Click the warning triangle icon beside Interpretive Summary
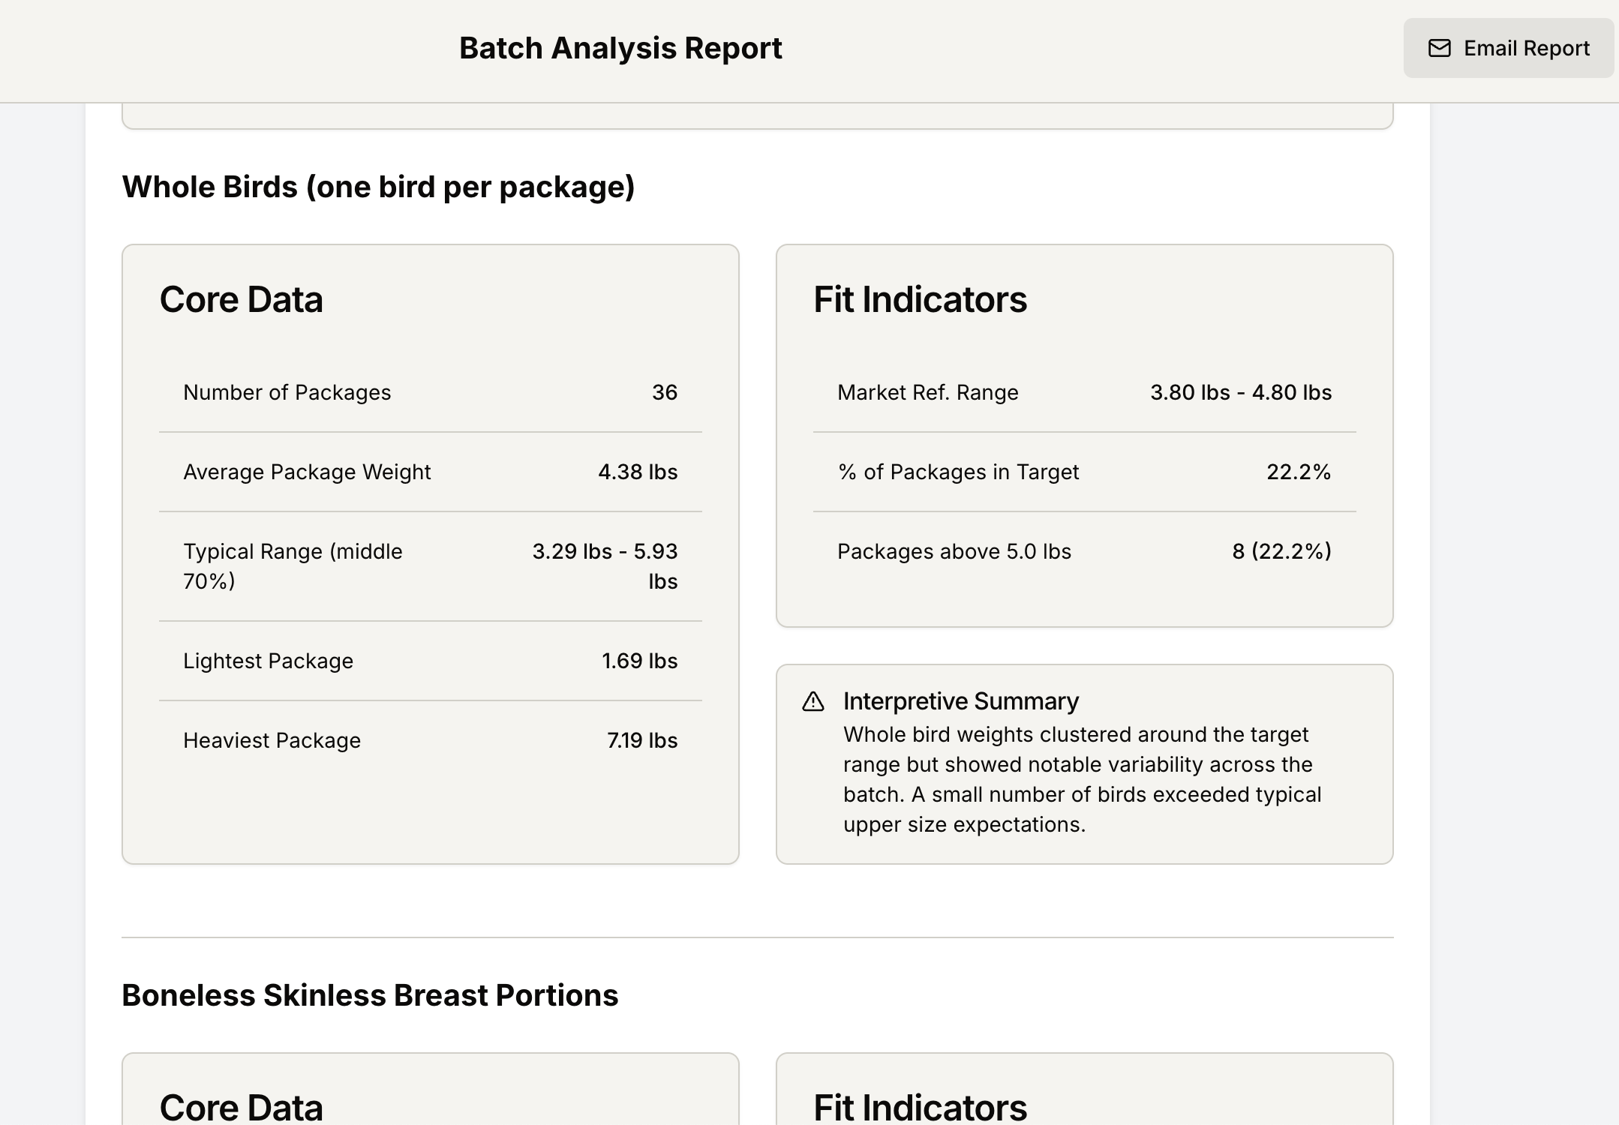 tap(813, 702)
